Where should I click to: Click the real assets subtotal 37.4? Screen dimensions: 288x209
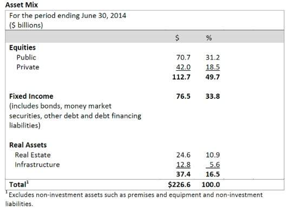(x=184, y=174)
